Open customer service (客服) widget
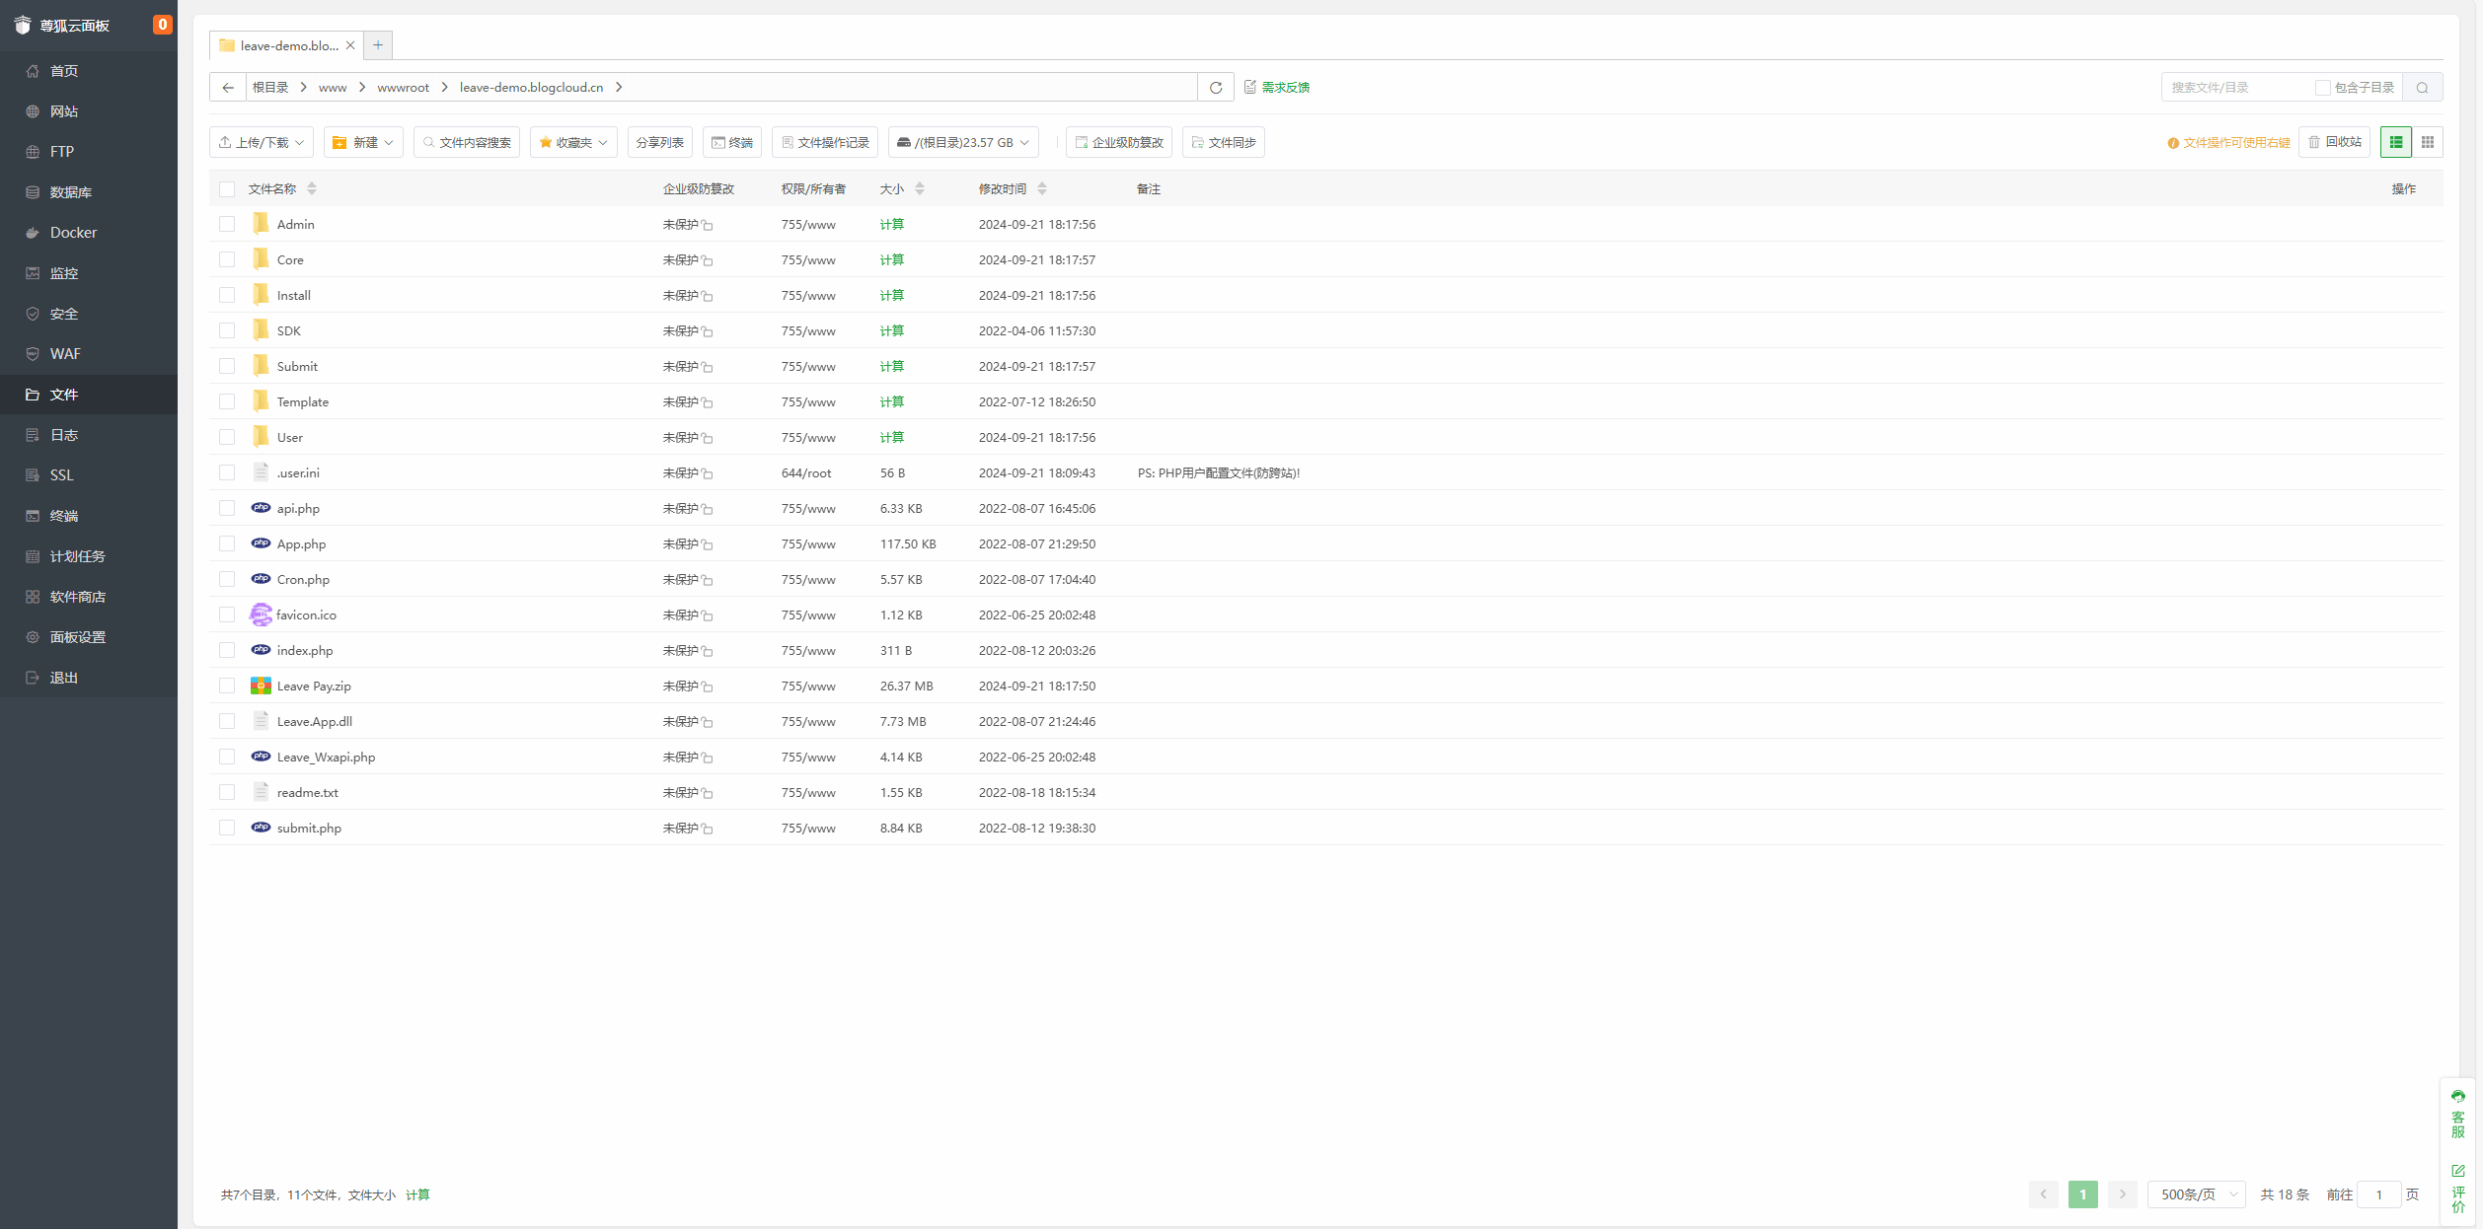Screen dimensions: 2483x1229 tap(2457, 1115)
